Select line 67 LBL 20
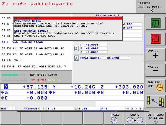This screenshot has width=166, height=125. tap(11, 61)
